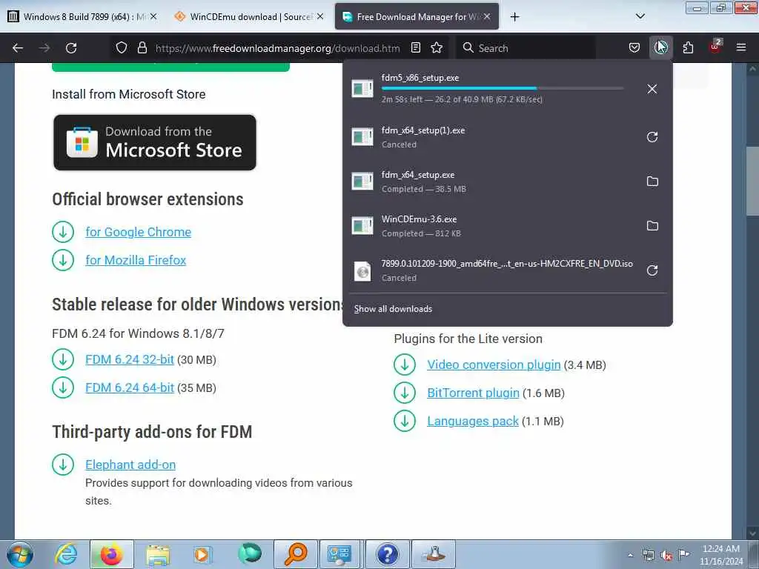This screenshot has height=569, width=759.
Task: Open Video conversion plugin link
Action: pyautogui.click(x=494, y=365)
